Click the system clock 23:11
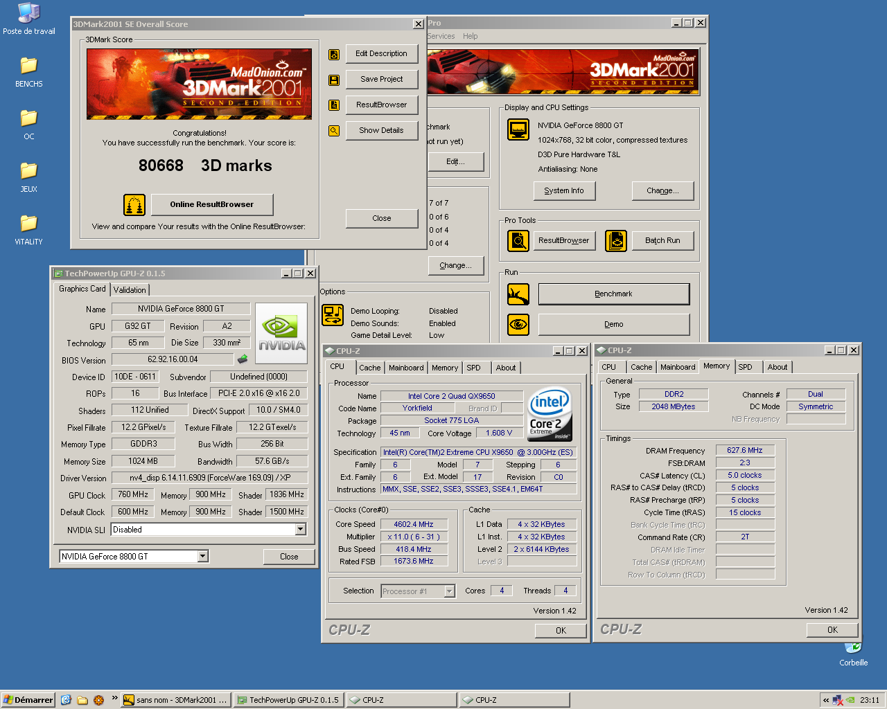The height and width of the screenshot is (709, 887). 870,700
